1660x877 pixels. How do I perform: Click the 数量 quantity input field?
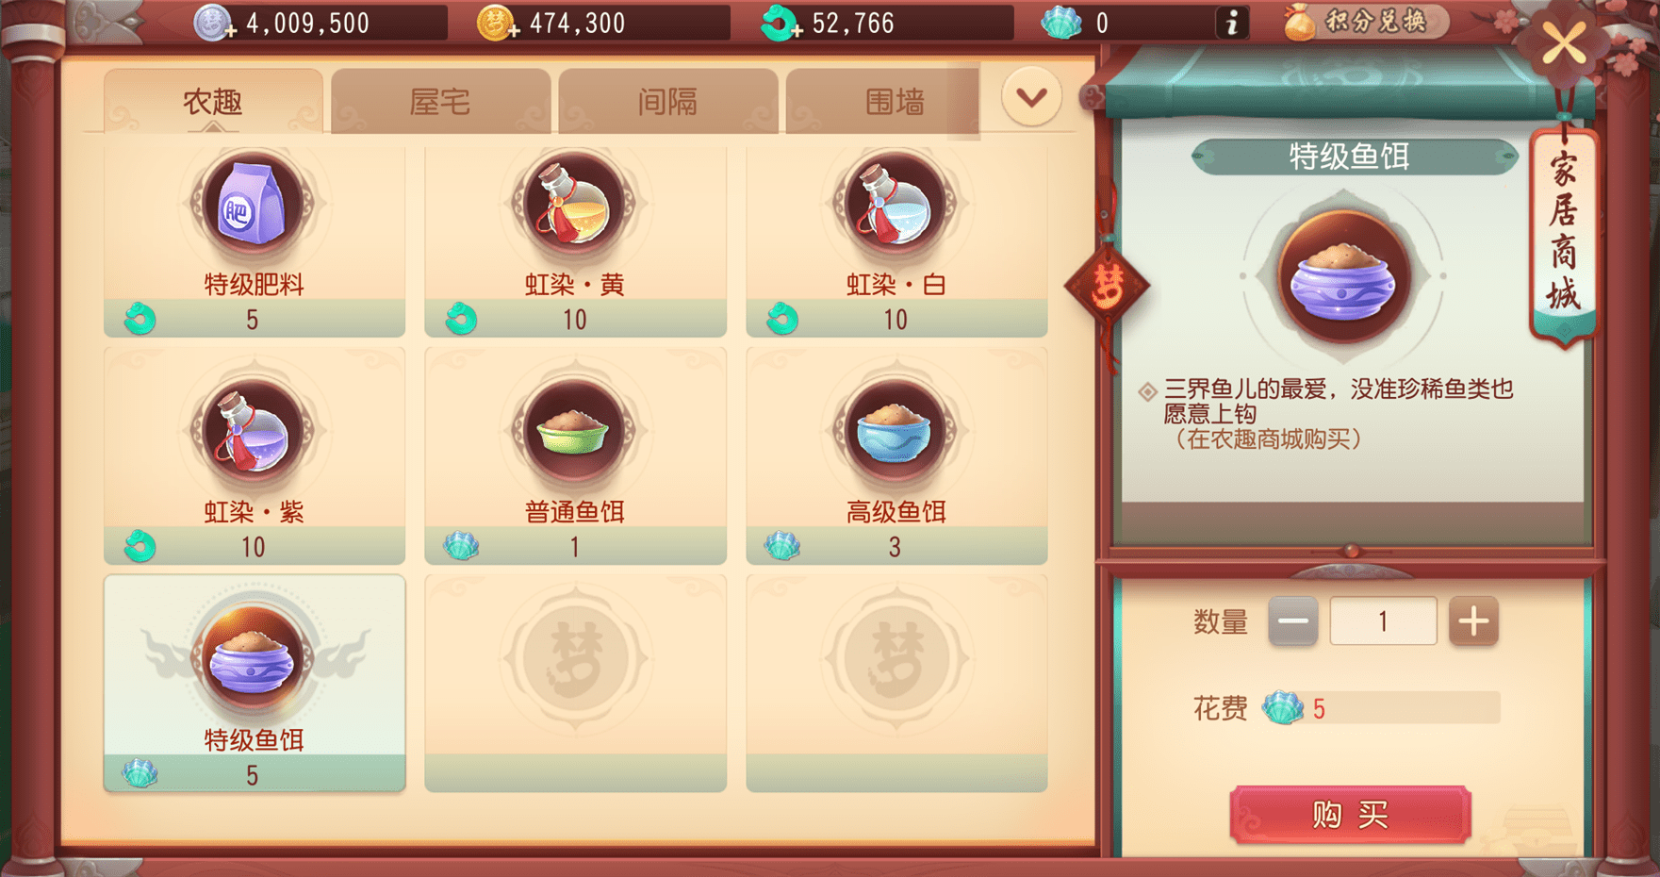[1383, 621]
